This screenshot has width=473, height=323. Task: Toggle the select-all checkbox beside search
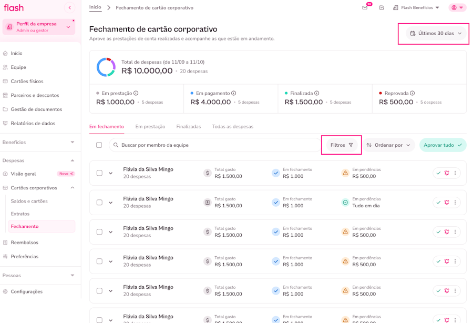99,145
